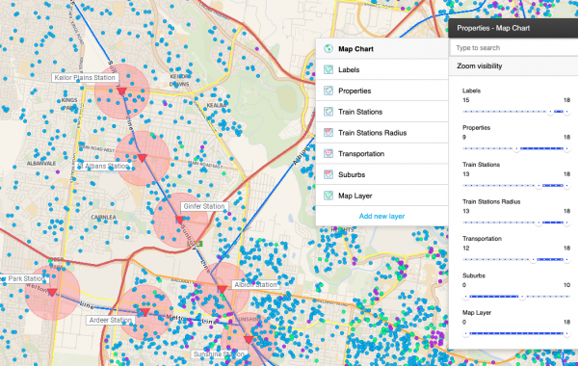Screen dimensions: 578x366
Task: Select the Keilor Plains Station red triangle marker
Action: [121, 91]
